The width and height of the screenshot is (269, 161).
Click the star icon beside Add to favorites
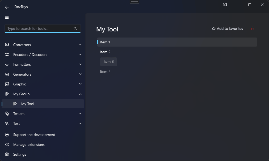click(x=214, y=28)
